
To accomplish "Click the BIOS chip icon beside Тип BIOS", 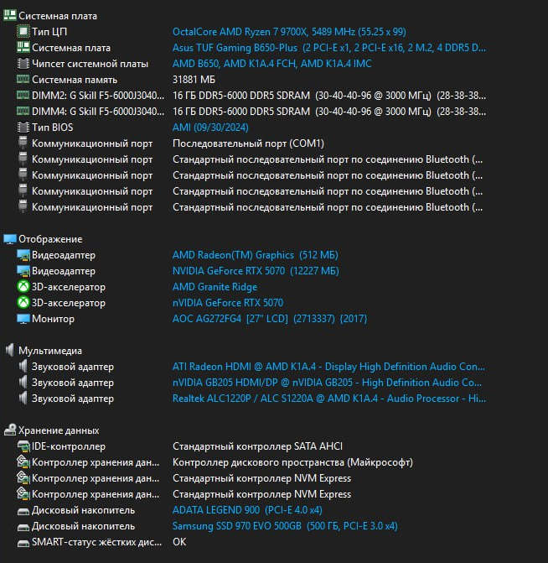I will (x=23, y=127).
